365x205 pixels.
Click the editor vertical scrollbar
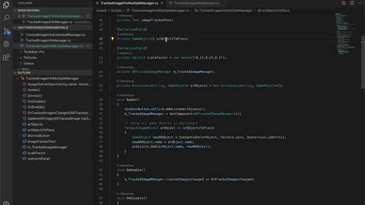[363, 62]
